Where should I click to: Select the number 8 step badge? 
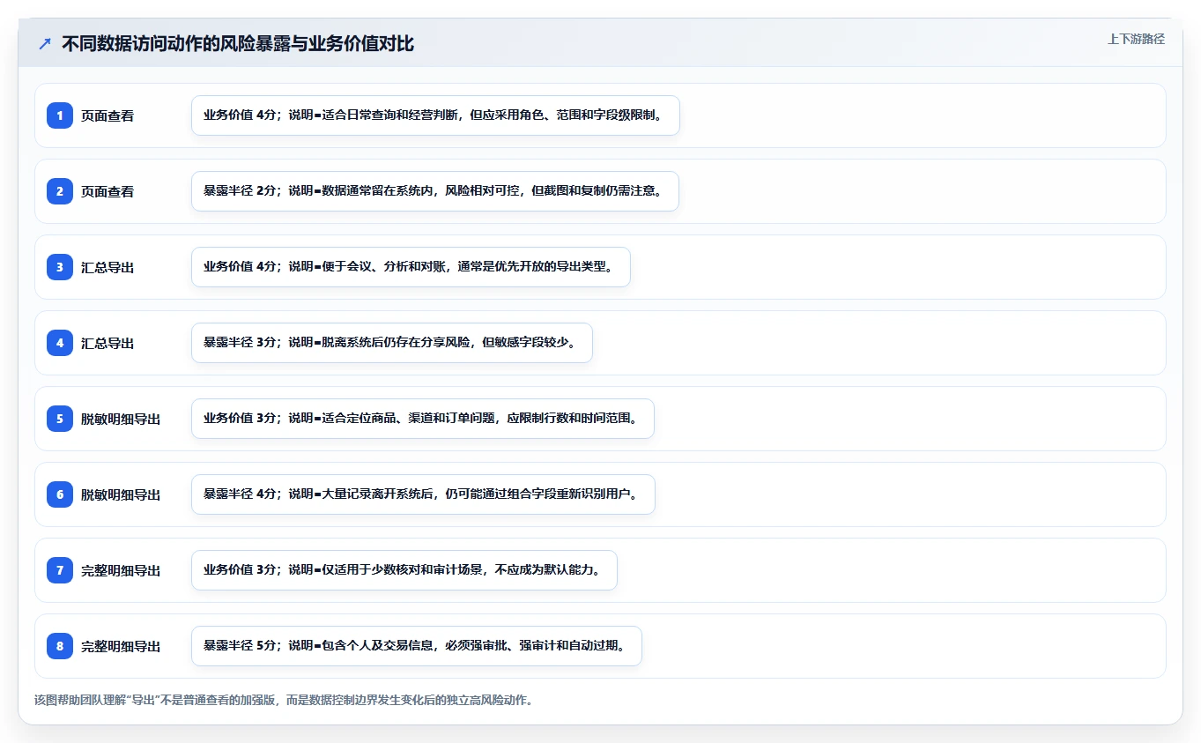pyautogui.click(x=60, y=646)
